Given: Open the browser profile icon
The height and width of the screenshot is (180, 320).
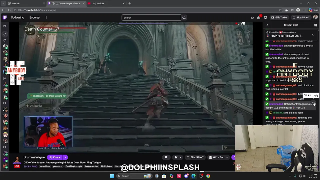Looking at the screenshot, I should coord(298,10).
